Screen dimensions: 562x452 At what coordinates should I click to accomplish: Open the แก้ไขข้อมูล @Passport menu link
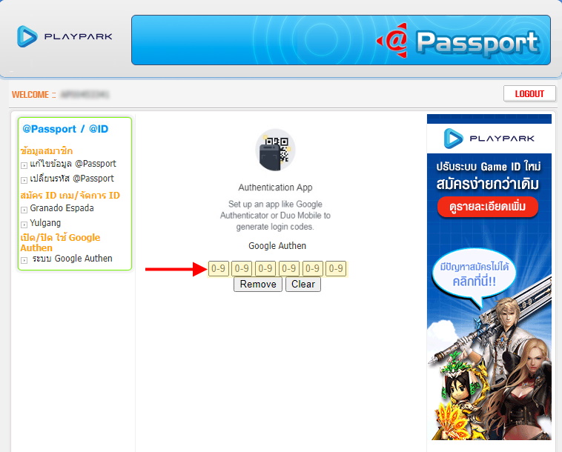click(x=73, y=164)
